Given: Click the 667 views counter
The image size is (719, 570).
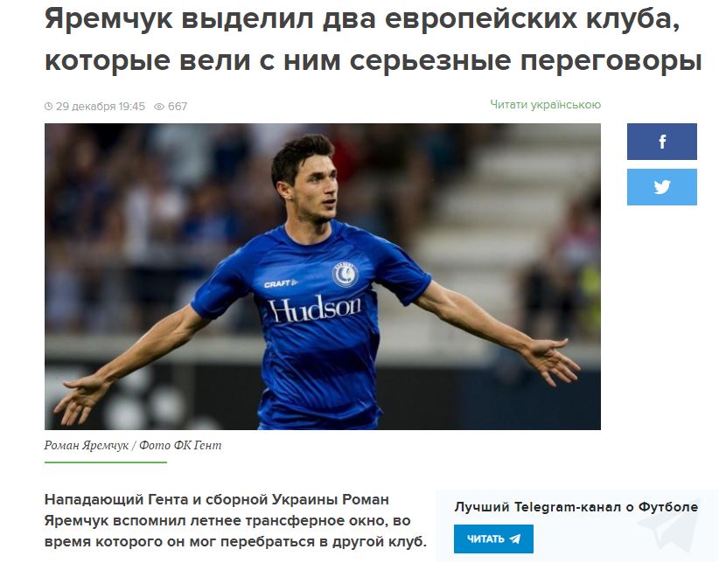Looking at the screenshot, I should [x=178, y=107].
